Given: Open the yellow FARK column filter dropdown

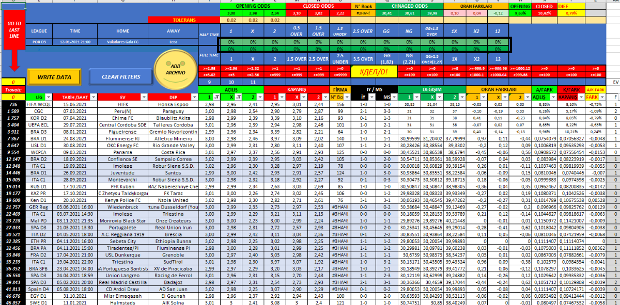Looking at the screenshot, I should 602,97.
